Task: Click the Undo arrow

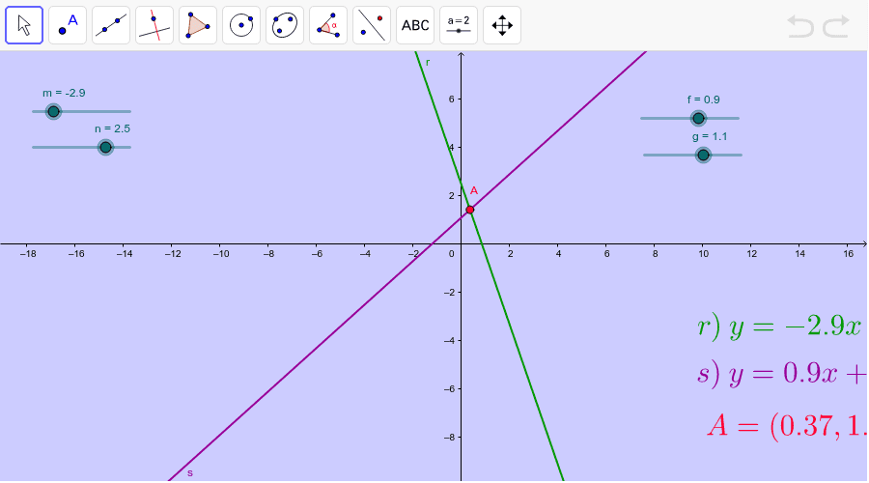Action: (800, 26)
